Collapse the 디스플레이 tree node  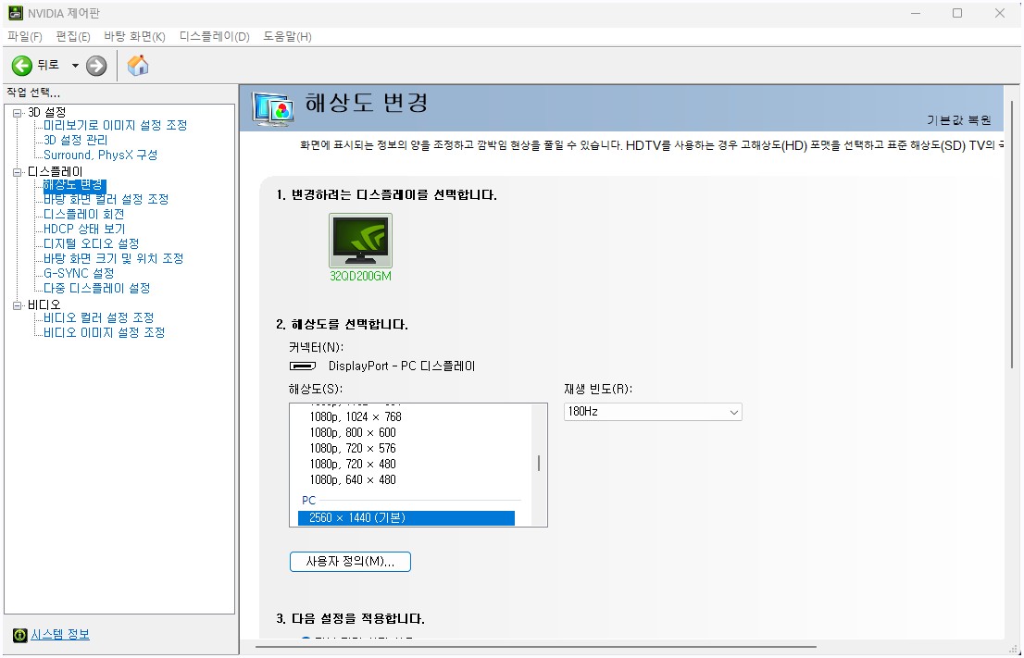[x=17, y=172]
